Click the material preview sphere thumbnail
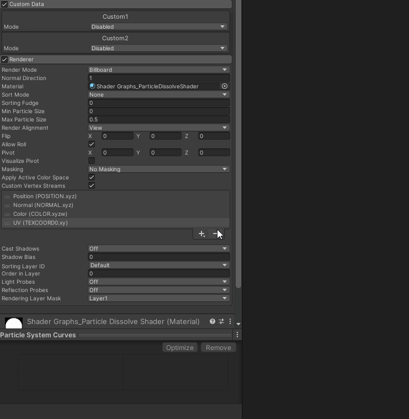The height and width of the screenshot is (419, 409). pyautogui.click(x=14, y=323)
